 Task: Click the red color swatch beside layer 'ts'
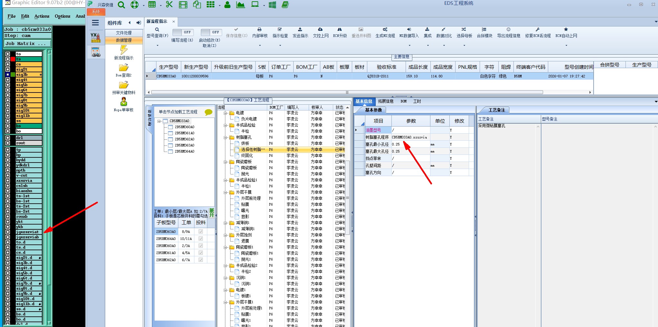tap(13, 59)
